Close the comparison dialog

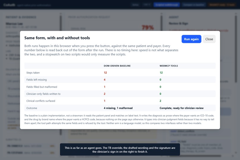click(209, 39)
